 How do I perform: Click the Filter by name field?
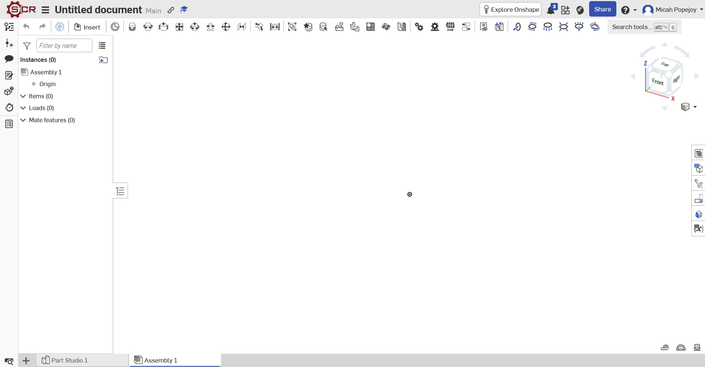point(64,46)
